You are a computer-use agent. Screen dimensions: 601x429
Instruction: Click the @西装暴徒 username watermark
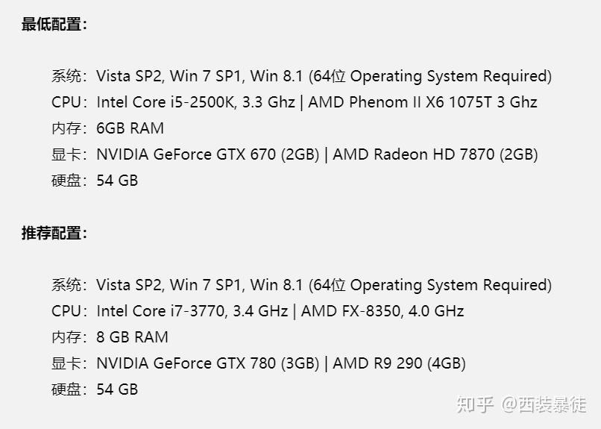544,404
